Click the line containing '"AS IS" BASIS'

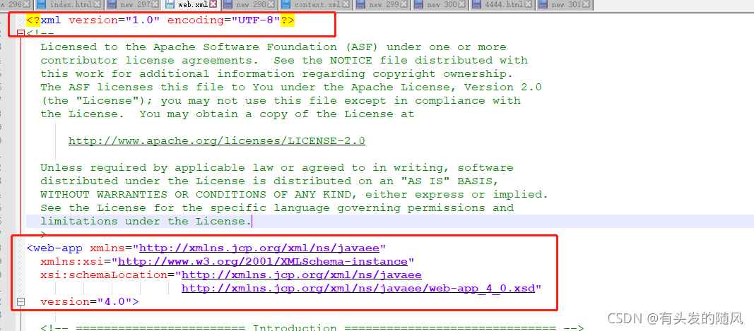[269, 181]
